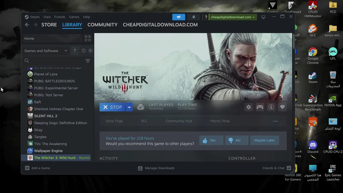This screenshot has height=193, width=343.
Task: Click the library search field
Action: 54,61
